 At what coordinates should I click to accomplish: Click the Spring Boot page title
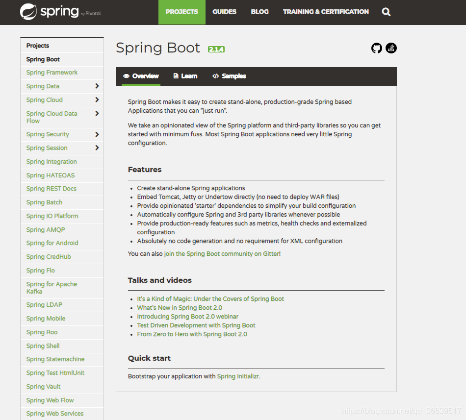pos(158,48)
